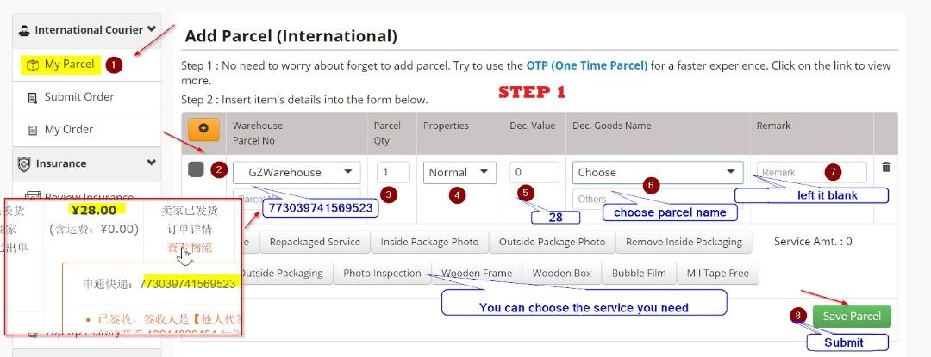Go to Submit Order in sidebar
Image resolution: width=931 pixels, height=357 pixels.
(x=79, y=97)
